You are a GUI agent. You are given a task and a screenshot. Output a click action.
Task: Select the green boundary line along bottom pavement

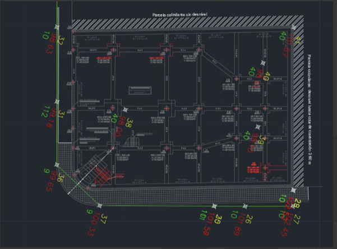pos(197,206)
